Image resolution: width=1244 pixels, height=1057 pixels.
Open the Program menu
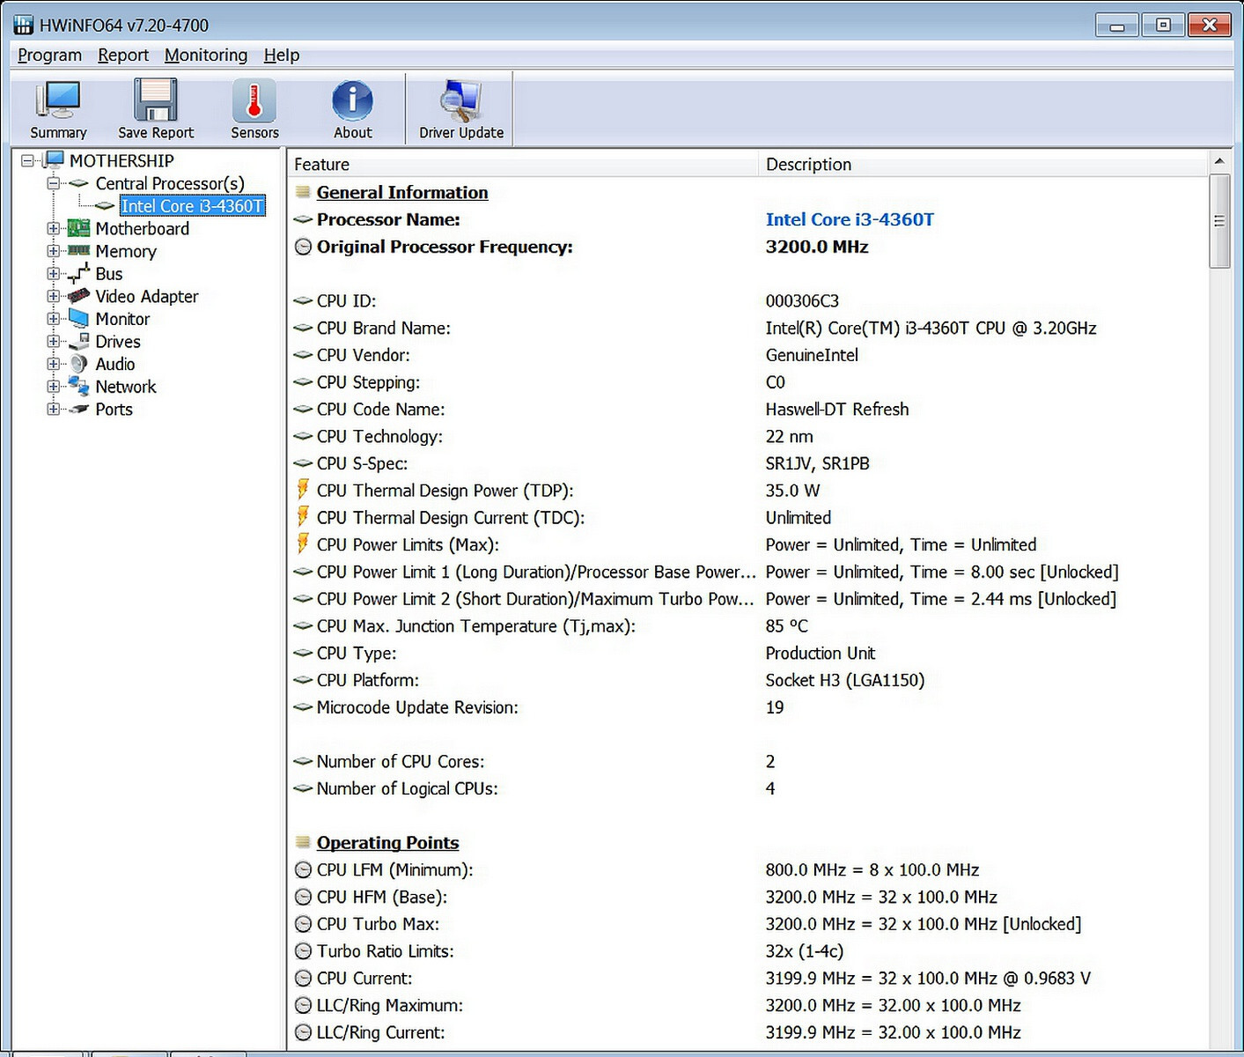[49, 55]
